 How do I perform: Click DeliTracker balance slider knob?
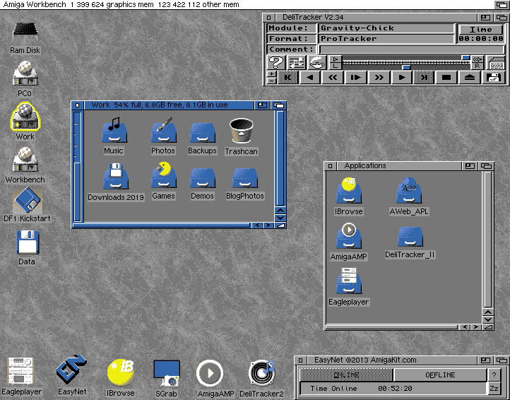405,67
